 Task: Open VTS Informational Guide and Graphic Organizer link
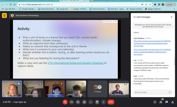click(x=76, y=63)
